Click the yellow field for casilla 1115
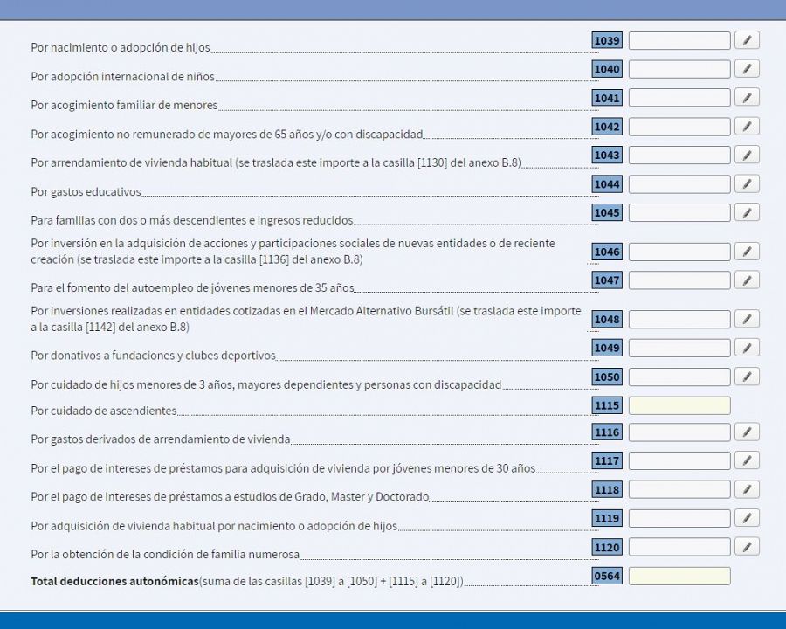Viewport: 786px width, 629px height. pos(679,405)
